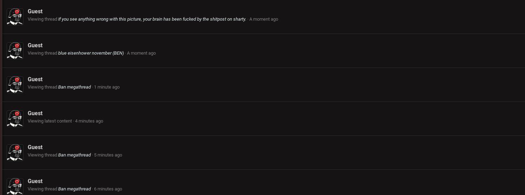
Task: Click Guest name above the shitpost thread entry
Action: [35, 12]
